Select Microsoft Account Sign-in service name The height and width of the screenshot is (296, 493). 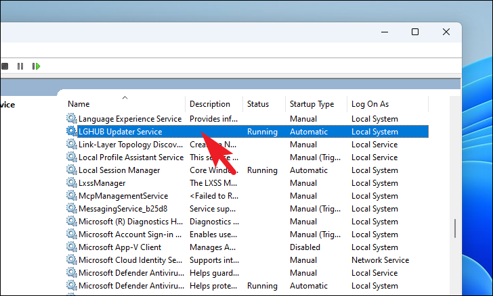click(130, 235)
